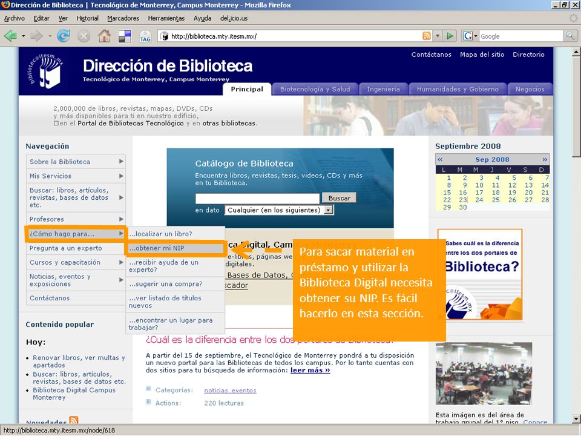
Task: Click the Forward arrow button
Action: pos(37,36)
